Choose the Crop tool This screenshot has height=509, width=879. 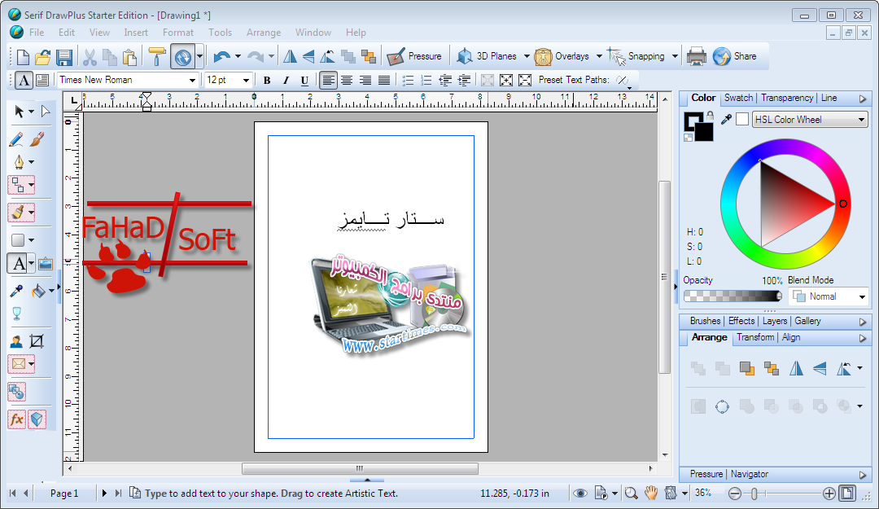pyautogui.click(x=37, y=341)
